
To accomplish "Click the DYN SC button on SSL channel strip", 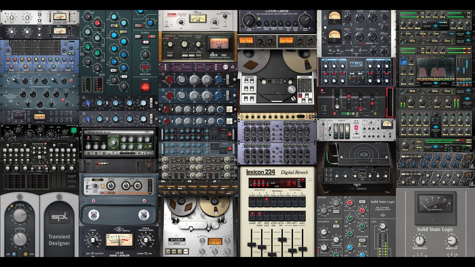I will pos(336,211).
